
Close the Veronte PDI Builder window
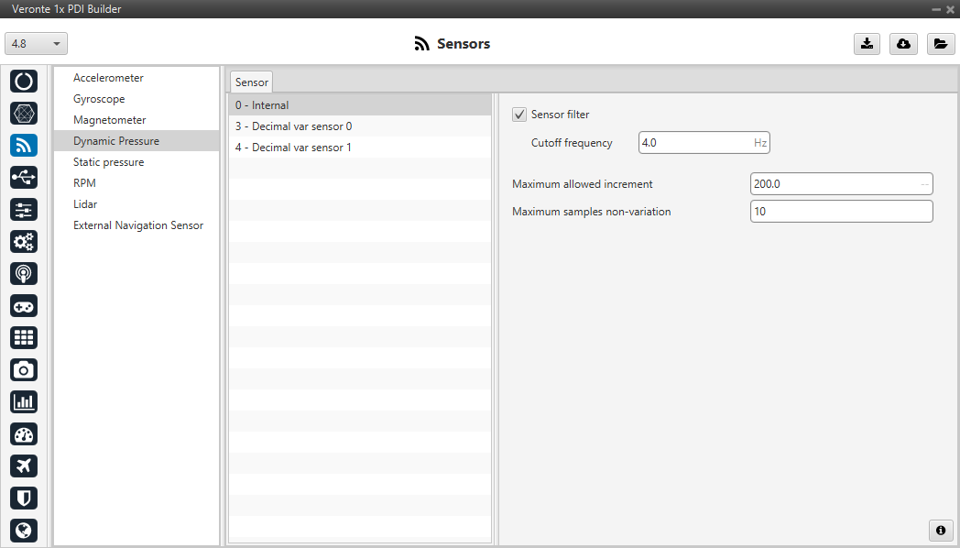click(x=950, y=9)
